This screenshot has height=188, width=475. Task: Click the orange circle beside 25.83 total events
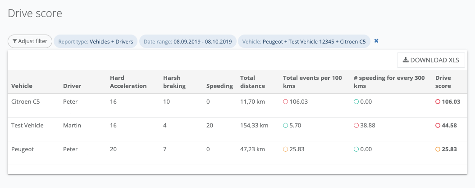(x=285, y=149)
